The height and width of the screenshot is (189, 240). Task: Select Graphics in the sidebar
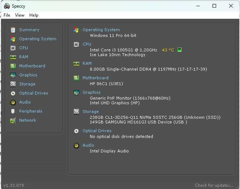click(x=28, y=75)
